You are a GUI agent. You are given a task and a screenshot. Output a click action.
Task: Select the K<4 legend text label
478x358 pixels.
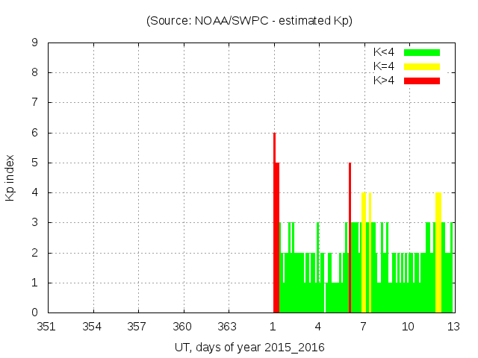coord(385,52)
